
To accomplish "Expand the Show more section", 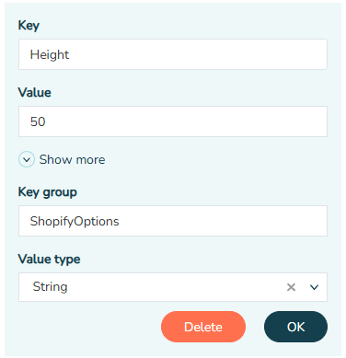I will 62,159.
